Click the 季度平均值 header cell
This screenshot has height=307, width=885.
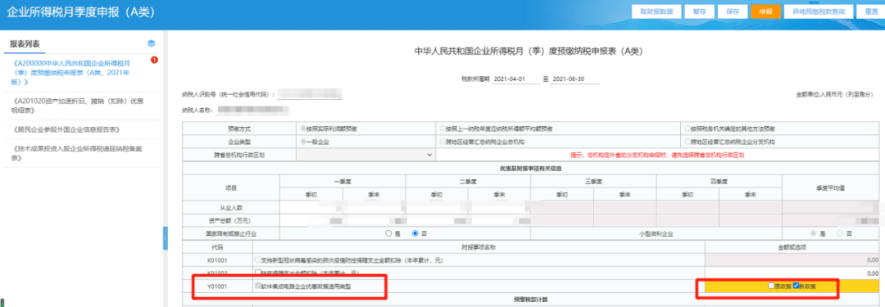[x=831, y=188]
